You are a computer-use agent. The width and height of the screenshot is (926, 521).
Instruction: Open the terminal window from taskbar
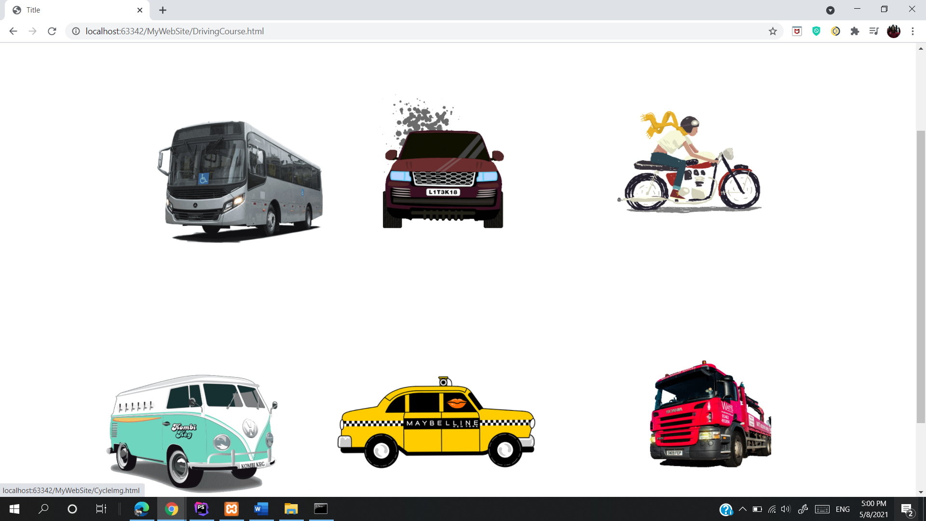[321, 509]
